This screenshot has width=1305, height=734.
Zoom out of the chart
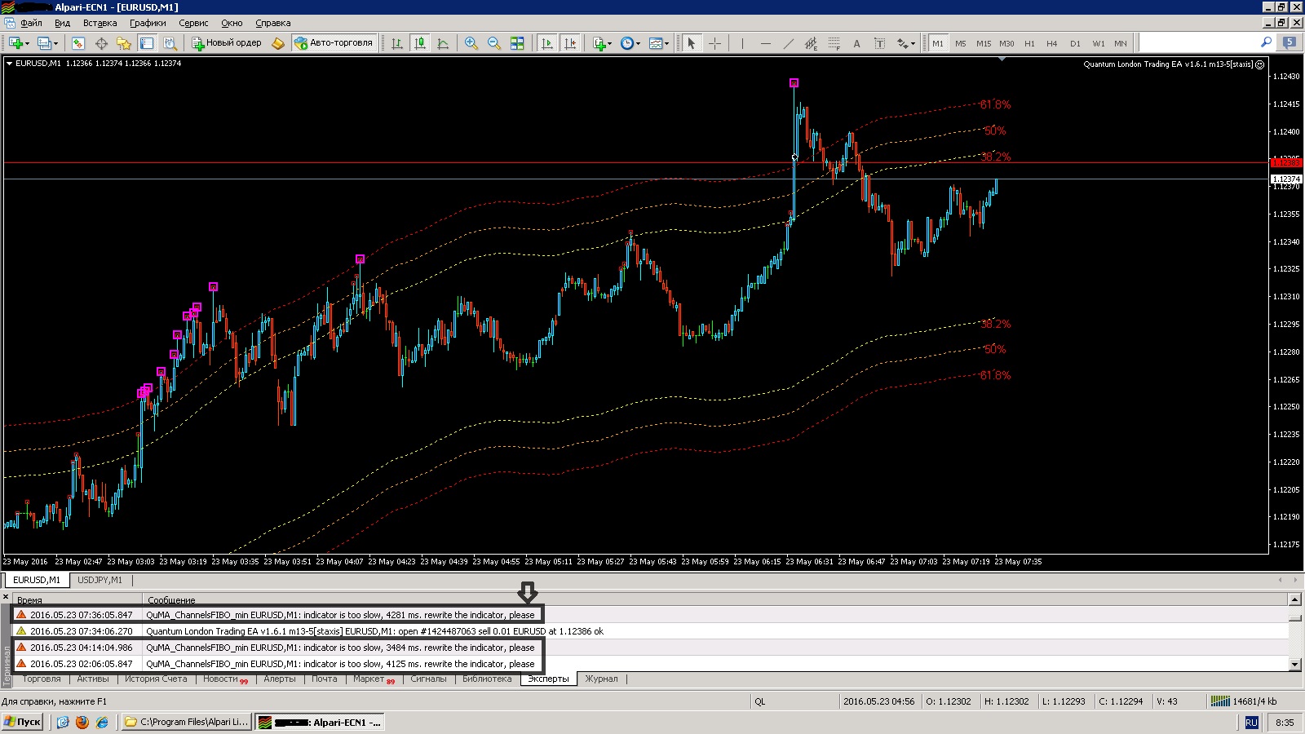point(494,43)
